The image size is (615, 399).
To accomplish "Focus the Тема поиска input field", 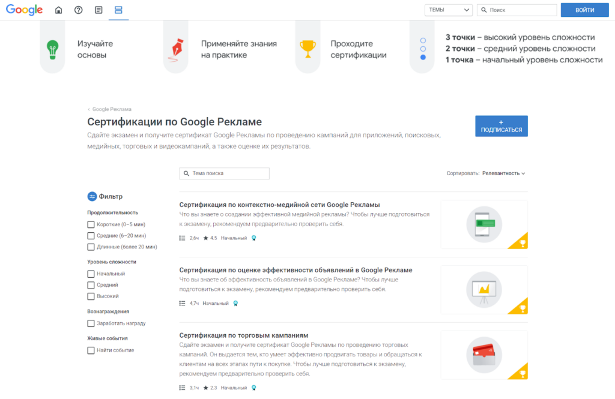I will click(225, 173).
